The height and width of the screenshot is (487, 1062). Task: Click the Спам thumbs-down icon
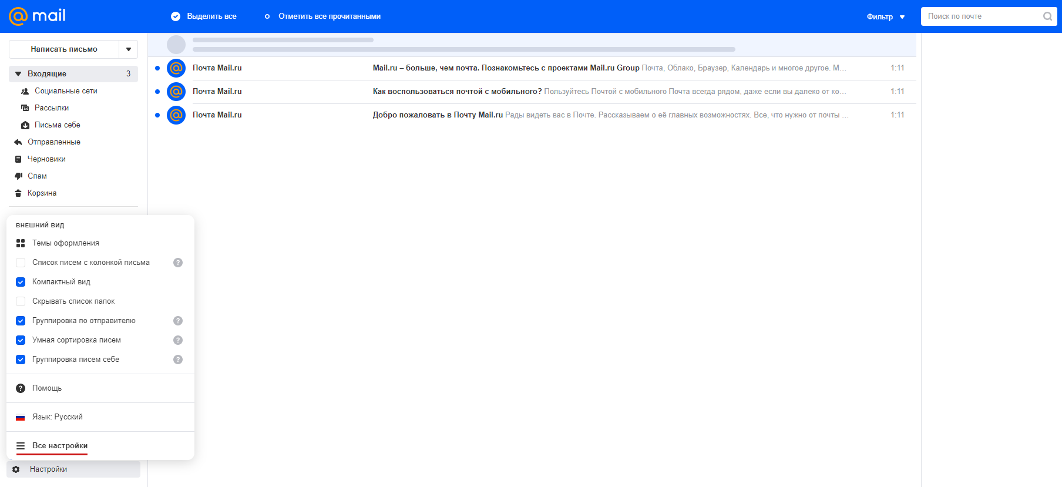18,176
